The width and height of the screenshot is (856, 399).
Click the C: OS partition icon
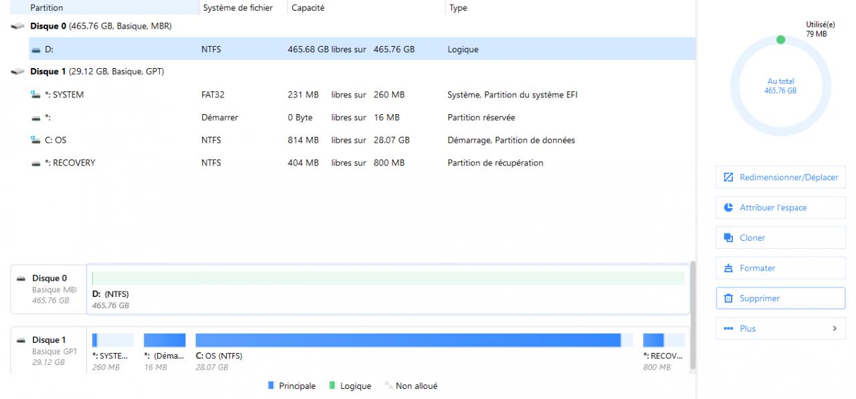tap(36, 140)
